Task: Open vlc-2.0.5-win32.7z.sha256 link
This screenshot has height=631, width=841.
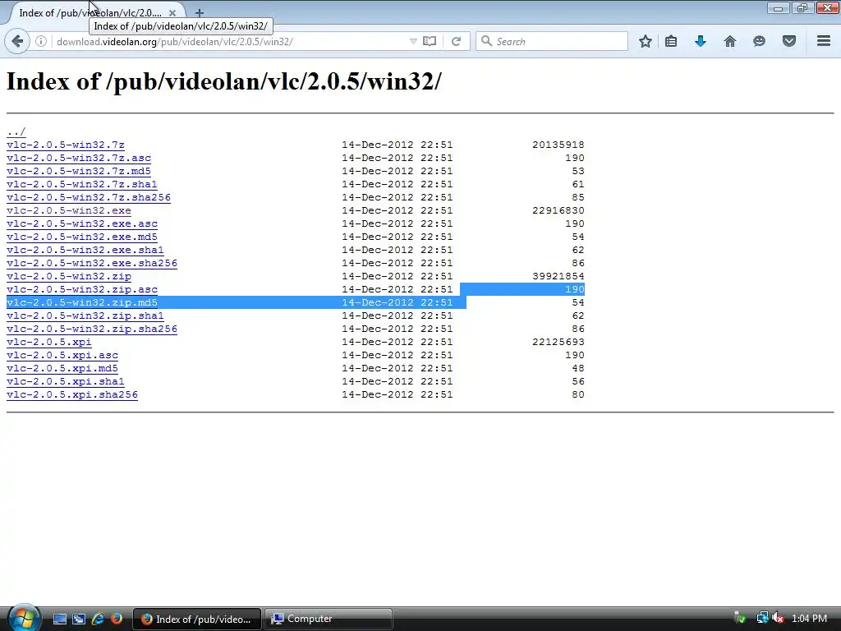Action: [89, 197]
